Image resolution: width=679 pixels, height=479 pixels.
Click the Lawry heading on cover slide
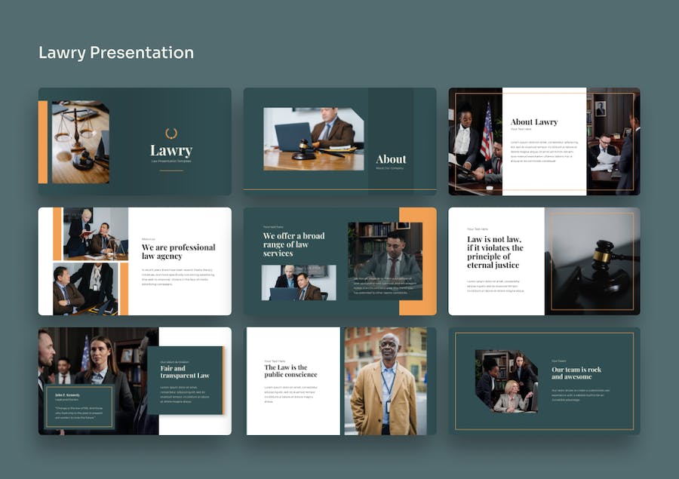(x=171, y=150)
